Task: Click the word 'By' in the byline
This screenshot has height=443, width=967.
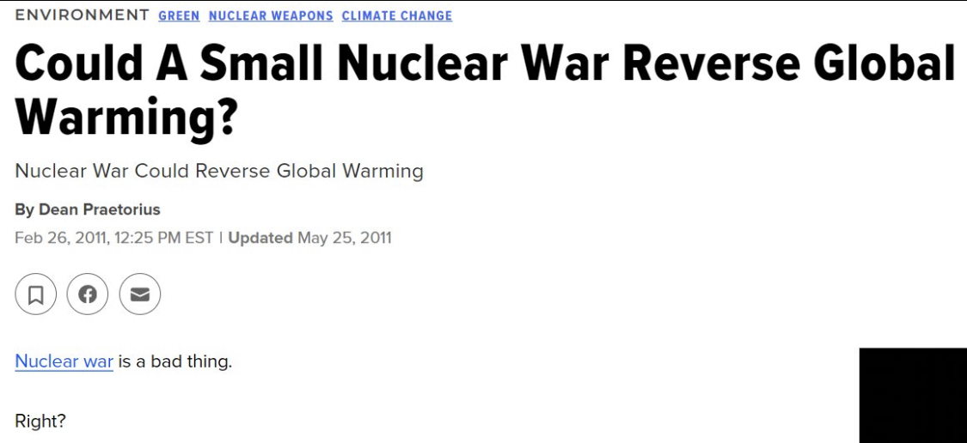Action: 24,210
